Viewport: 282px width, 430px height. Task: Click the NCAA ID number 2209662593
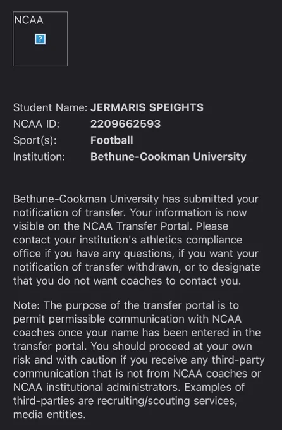pyautogui.click(x=126, y=124)
